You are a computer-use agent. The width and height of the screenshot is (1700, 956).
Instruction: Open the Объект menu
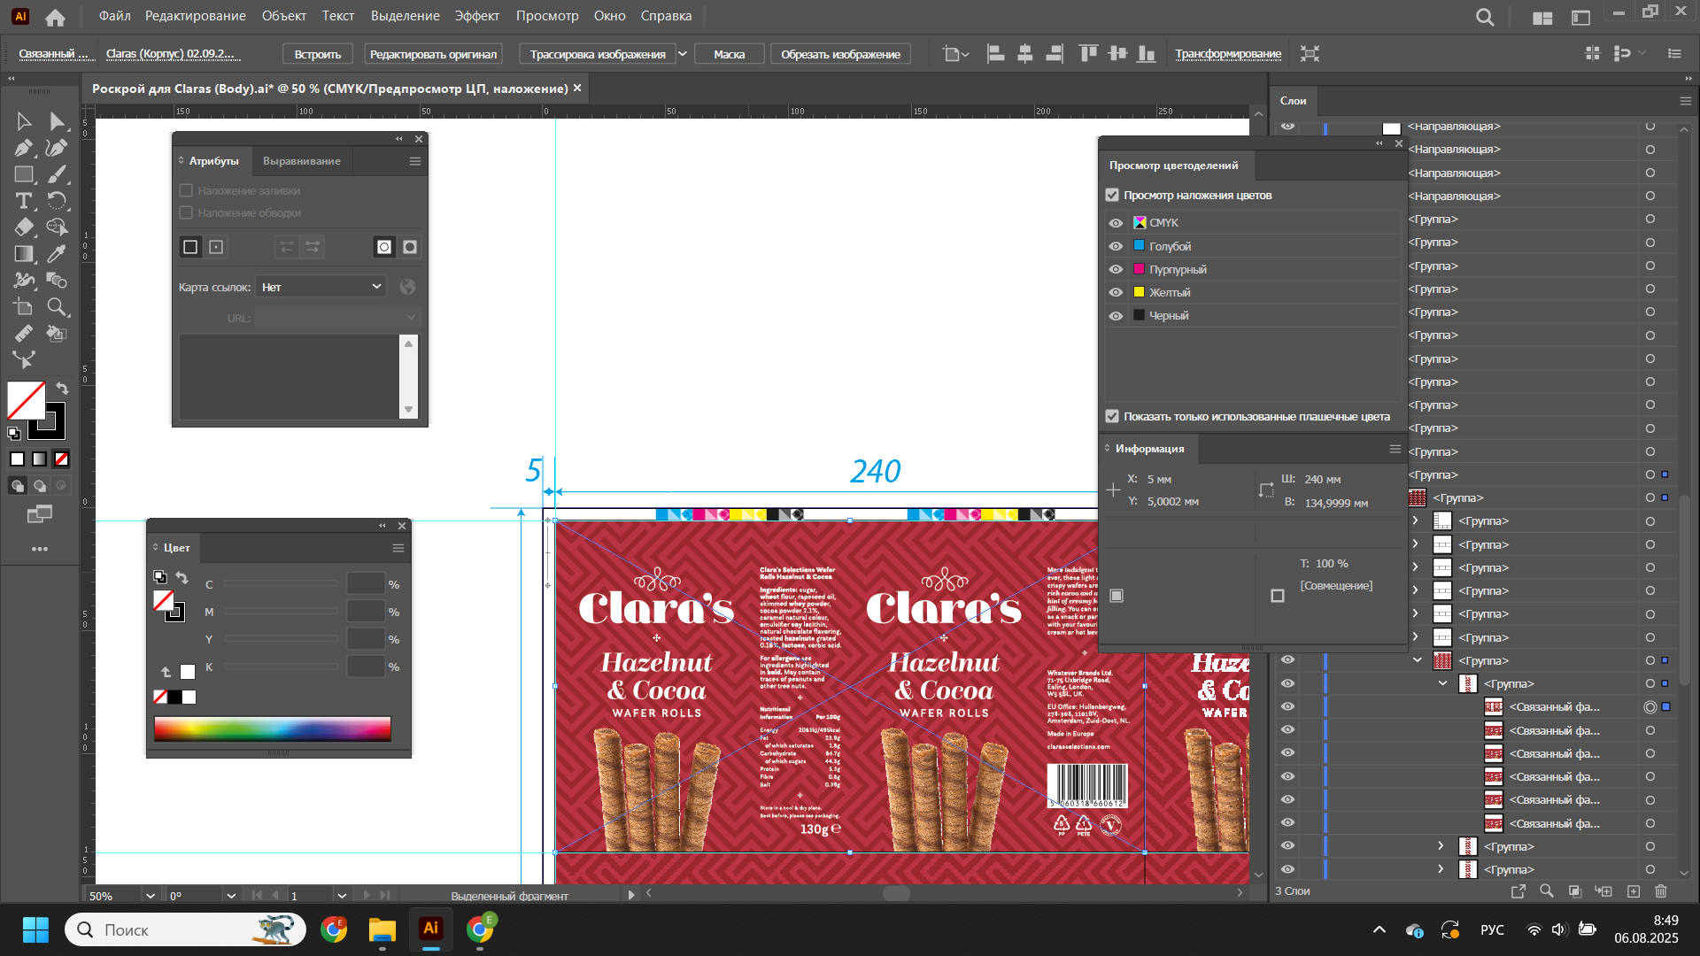283,16
